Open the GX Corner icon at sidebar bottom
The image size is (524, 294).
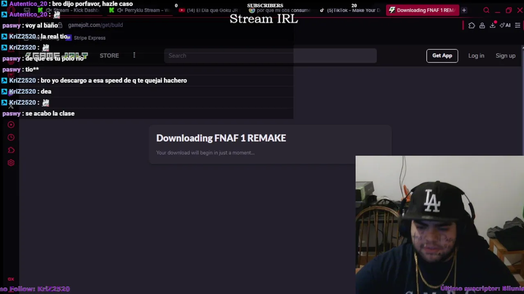[11, 279]
